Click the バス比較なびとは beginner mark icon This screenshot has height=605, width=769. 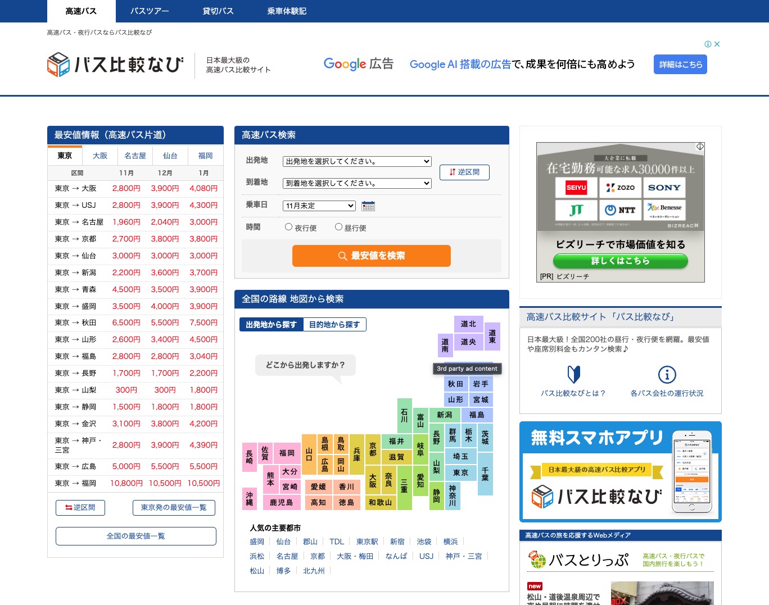pos(573,374)
